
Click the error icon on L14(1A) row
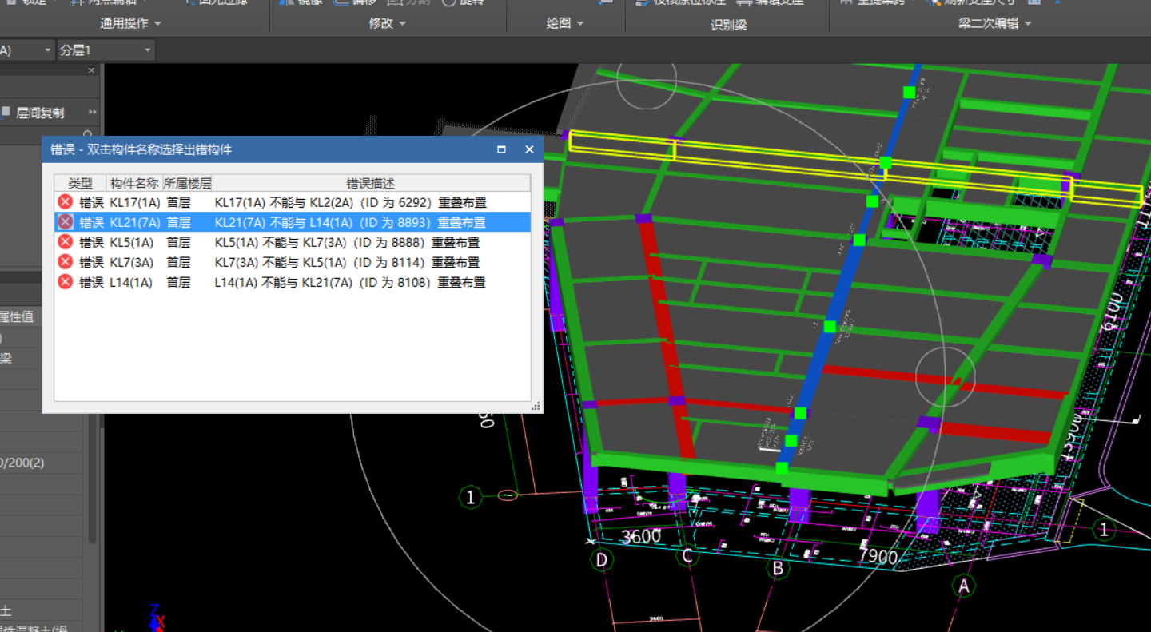click(x=66, y=282)
